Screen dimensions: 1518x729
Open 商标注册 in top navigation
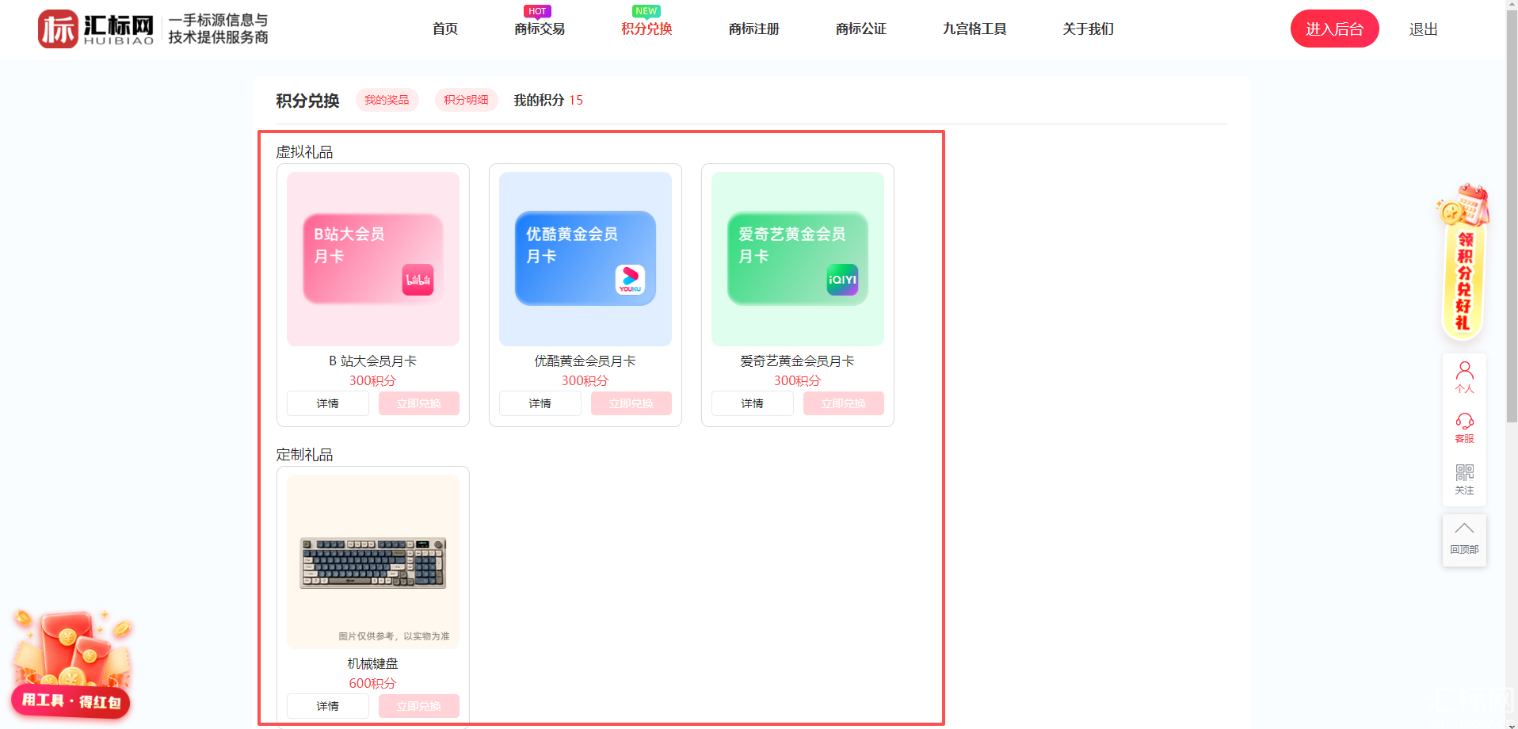754,29
